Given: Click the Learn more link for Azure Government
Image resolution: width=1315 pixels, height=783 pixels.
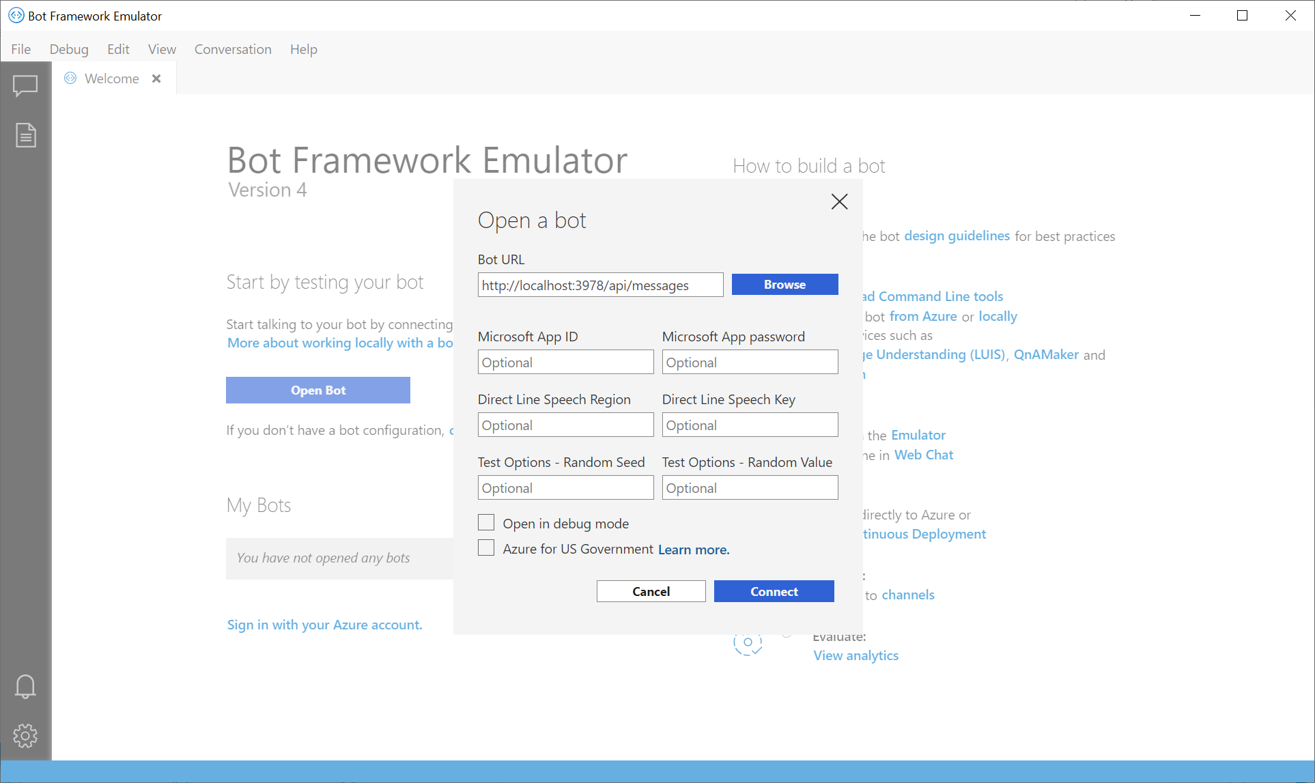Looking at the screenshot, I should coord(692,549).
